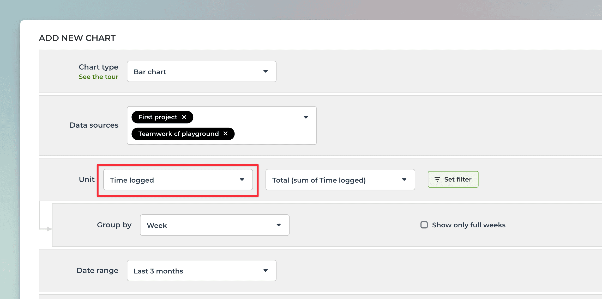Image resolution: width=602 pixels, height=299 pixels.
Task: Click the Show only full weeks label
Action: click(468, 225)
